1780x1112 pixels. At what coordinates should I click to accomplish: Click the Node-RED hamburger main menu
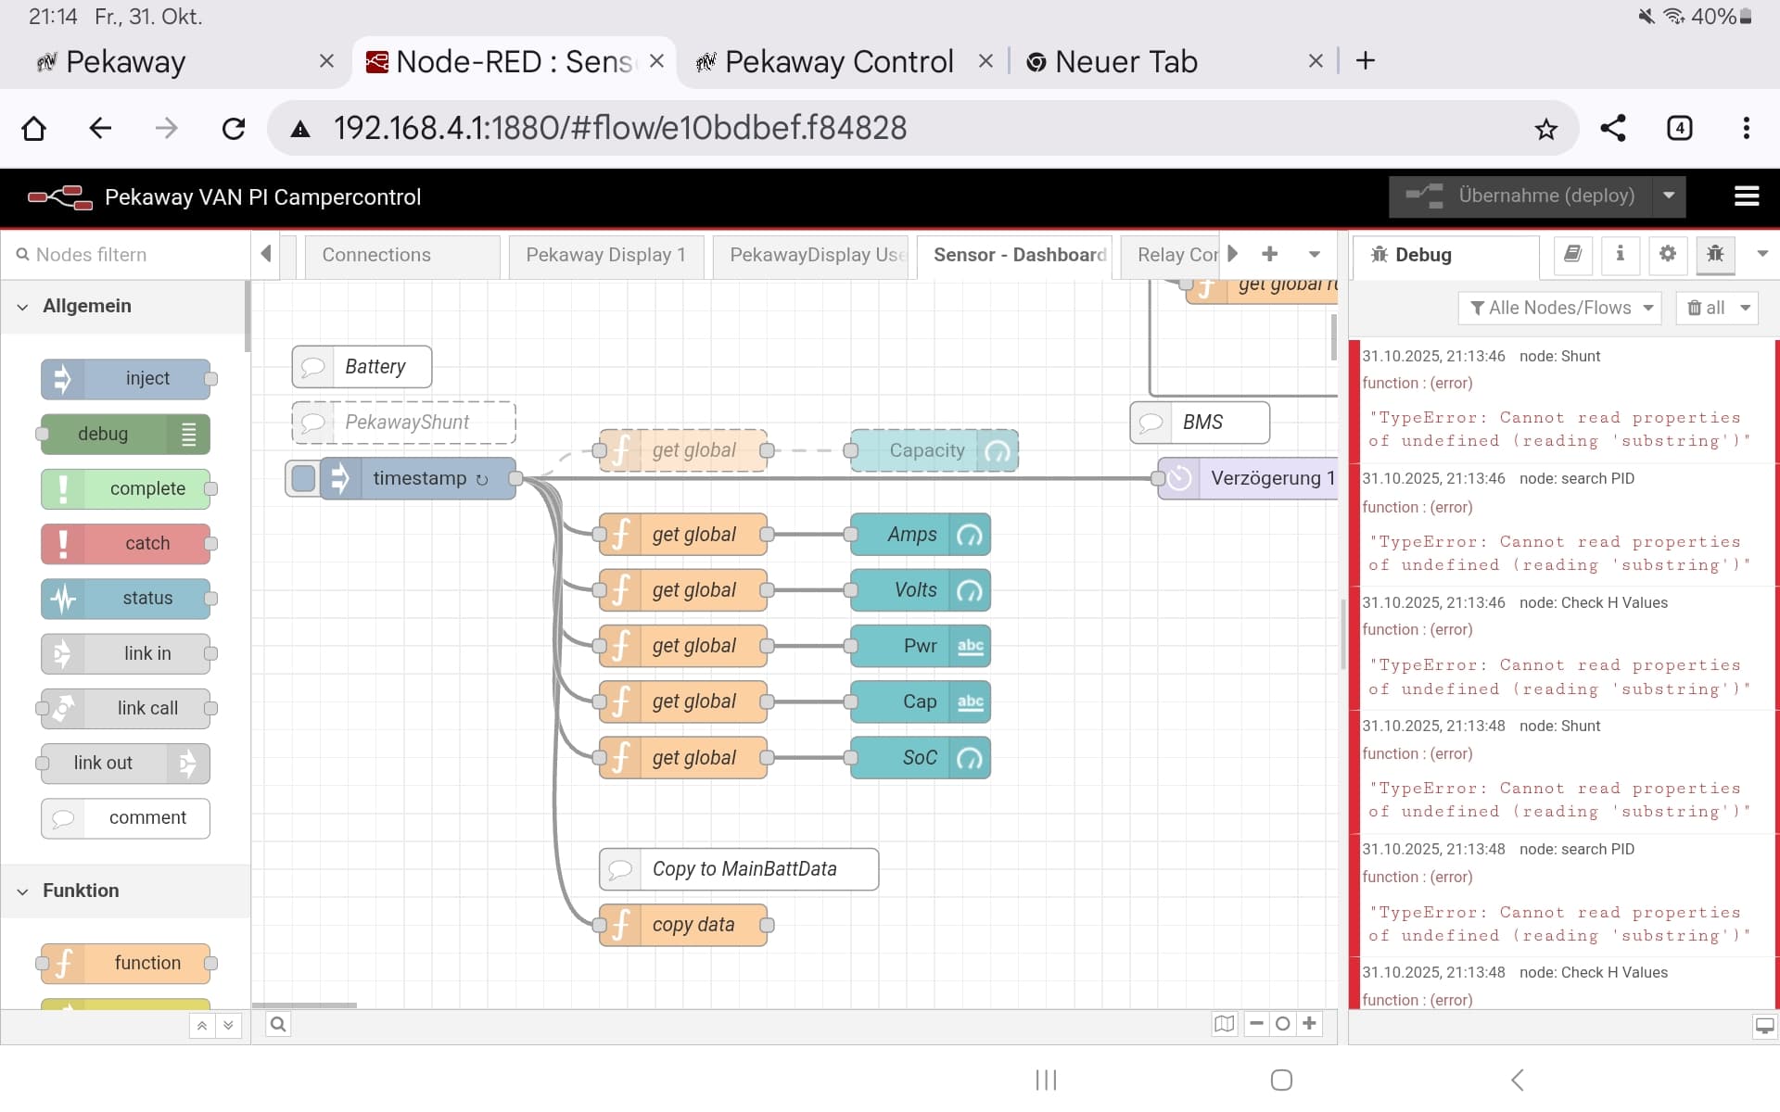point(1746,196)
